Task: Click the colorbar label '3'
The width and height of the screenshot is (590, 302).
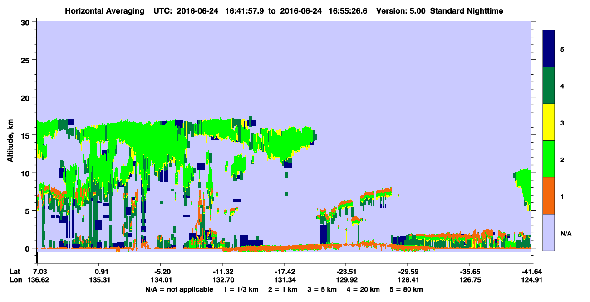Action: point(562,123)
